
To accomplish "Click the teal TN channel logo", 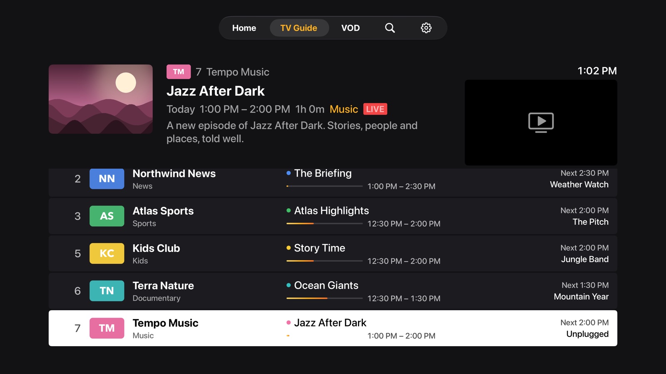I will point(107,291).
